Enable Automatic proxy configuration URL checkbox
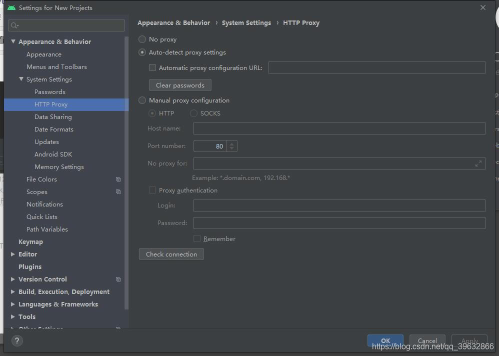Screen dimensions: 499x356 152,68
